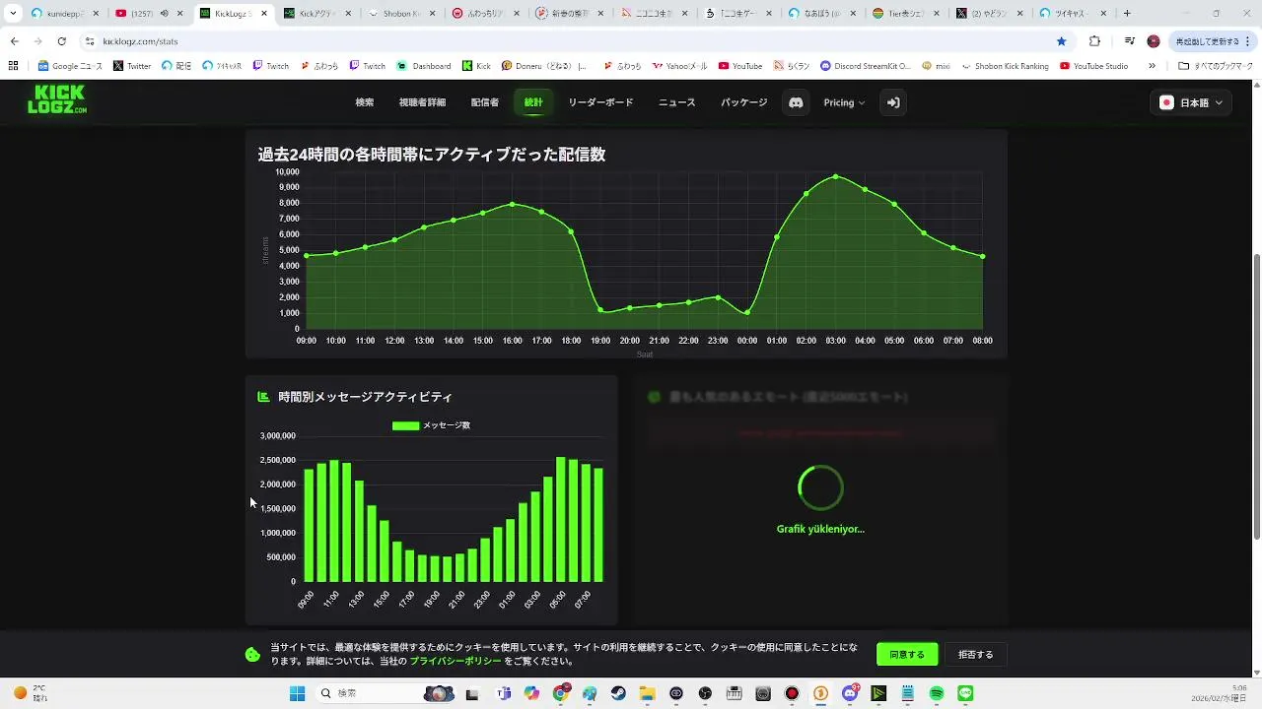Click the 03:00 peak point on line chart
Screen dimensions: 1262x709
coord(836,176)
